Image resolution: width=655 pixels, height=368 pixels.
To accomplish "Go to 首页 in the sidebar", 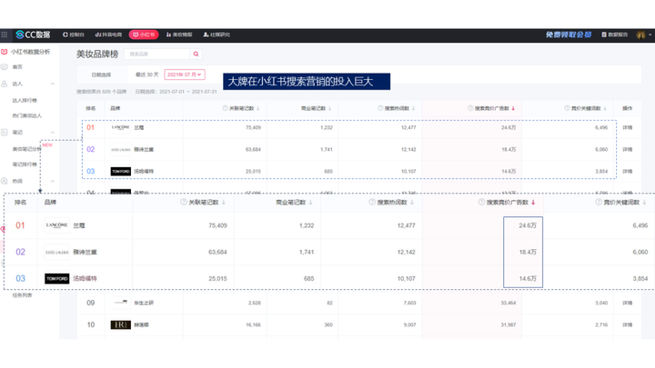I will 17,66.
